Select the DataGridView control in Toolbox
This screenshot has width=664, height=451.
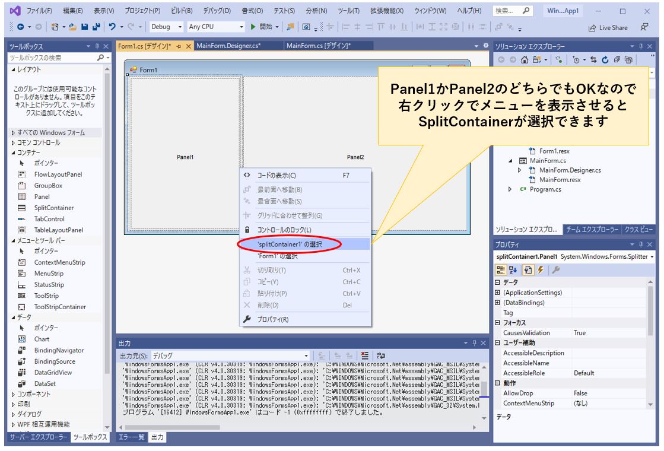coord(53,372)
